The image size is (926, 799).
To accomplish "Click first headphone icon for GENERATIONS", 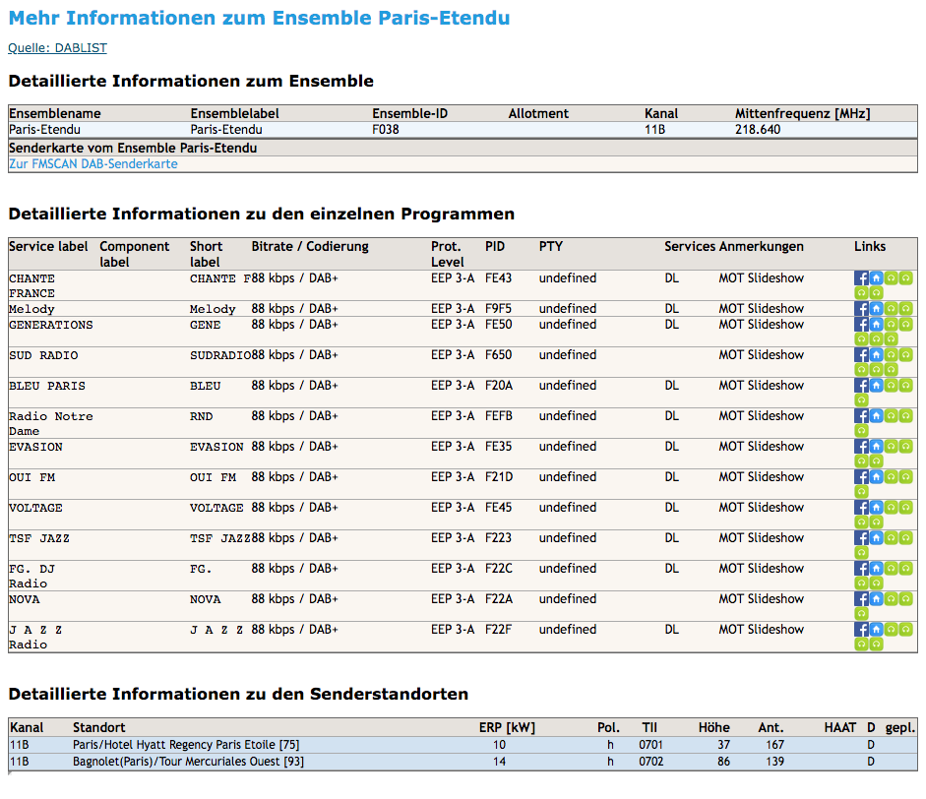I will click(x=892, y=324).
